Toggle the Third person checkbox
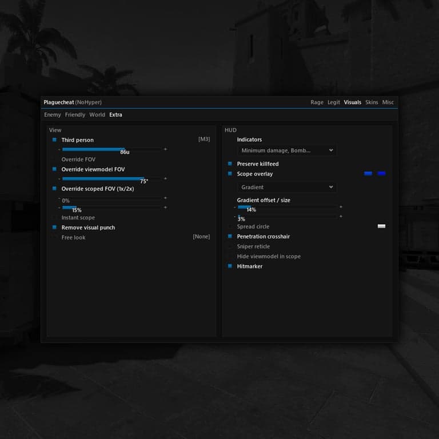Image resolution: width=439 pixels, height=439 pixels. pos(54,139)
